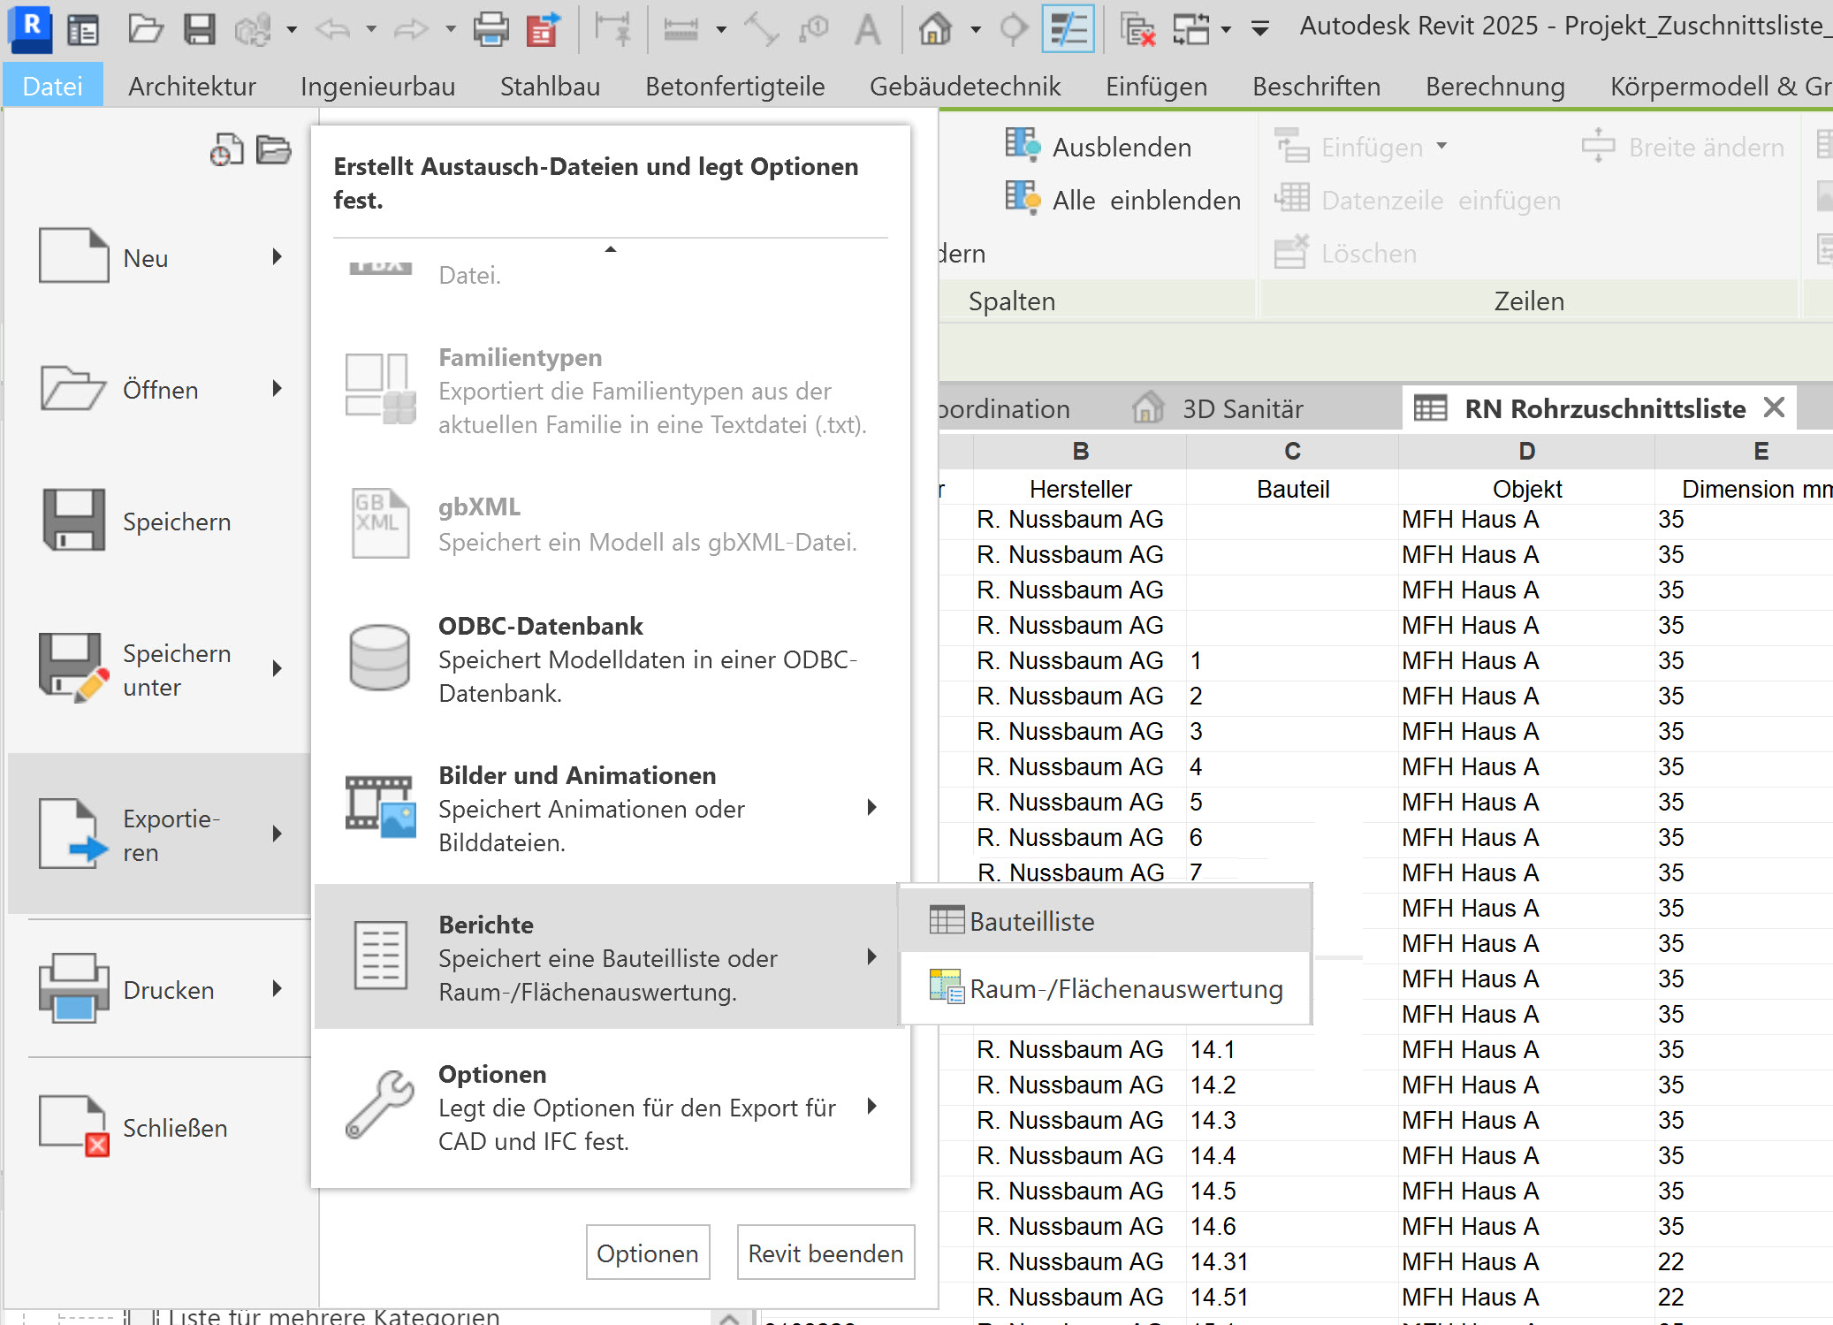Click the close inactive views icon
Viewport: 1833px width, 1325px height.
[1137, 29]
